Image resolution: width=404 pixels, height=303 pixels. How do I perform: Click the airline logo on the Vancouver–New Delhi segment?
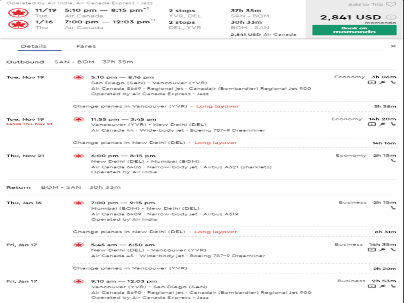coord(78,119)
